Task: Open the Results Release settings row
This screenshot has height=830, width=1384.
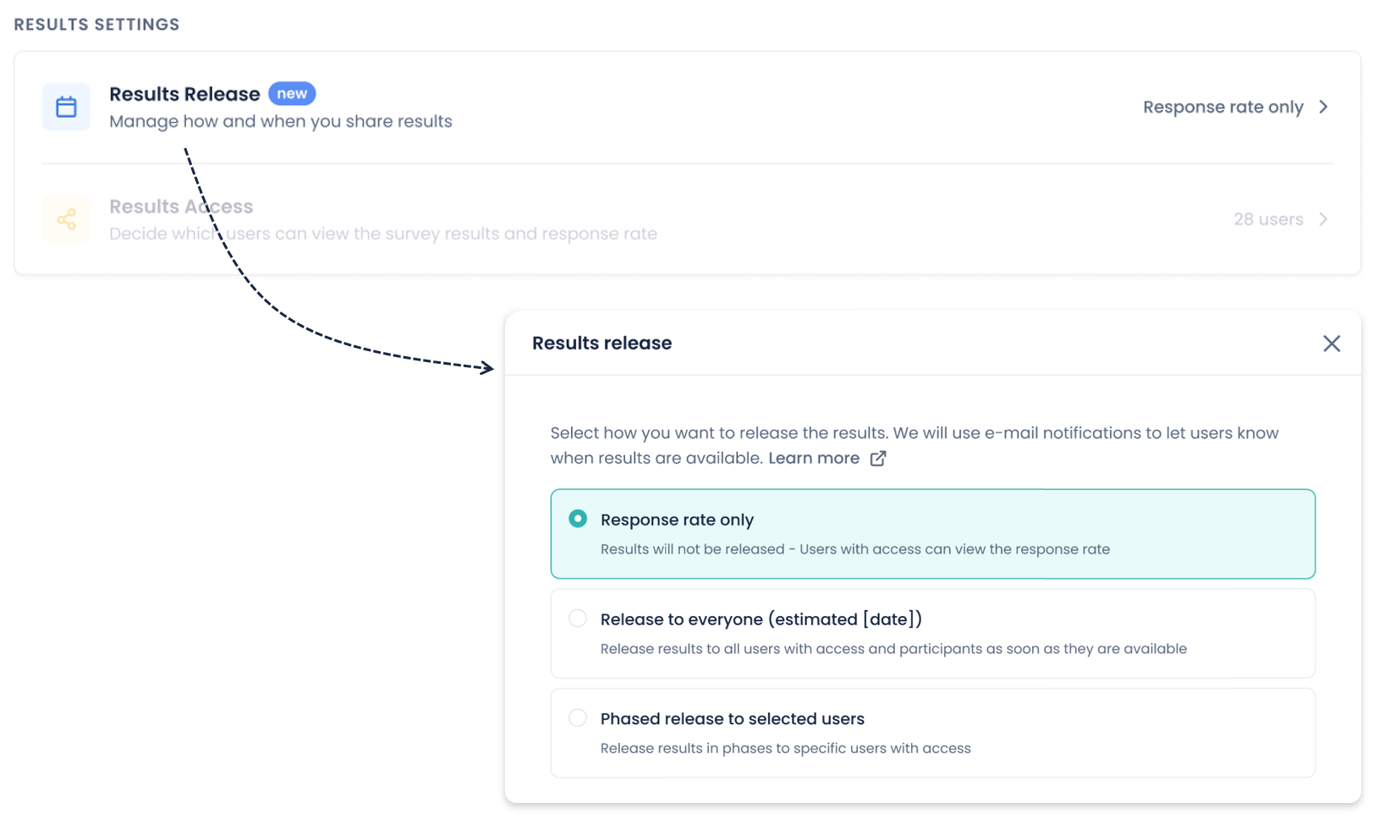Action: pyautogui.click(x=592, y=107)
